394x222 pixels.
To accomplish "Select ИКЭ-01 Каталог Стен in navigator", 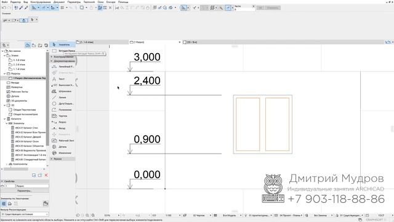I will coord(26,128).
